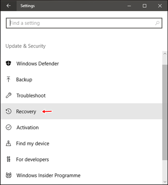The height and width of the screenshot is (185, 168).
Task: Click the scrollbar up arrow
Action: tap(165, 54)
